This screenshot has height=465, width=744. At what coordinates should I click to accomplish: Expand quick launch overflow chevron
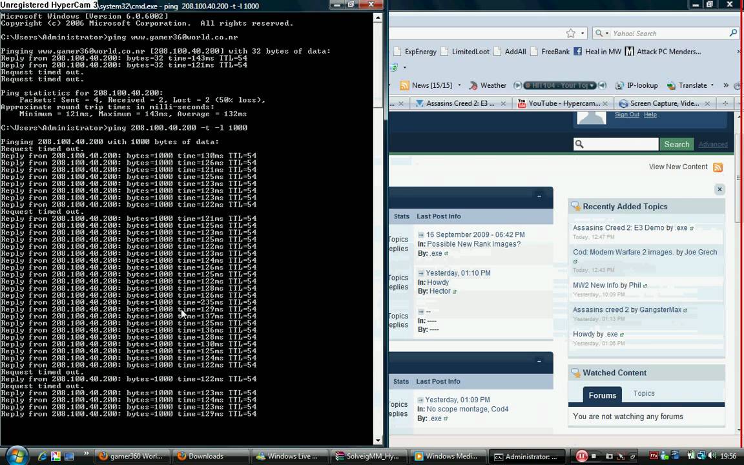click(86, 453)
